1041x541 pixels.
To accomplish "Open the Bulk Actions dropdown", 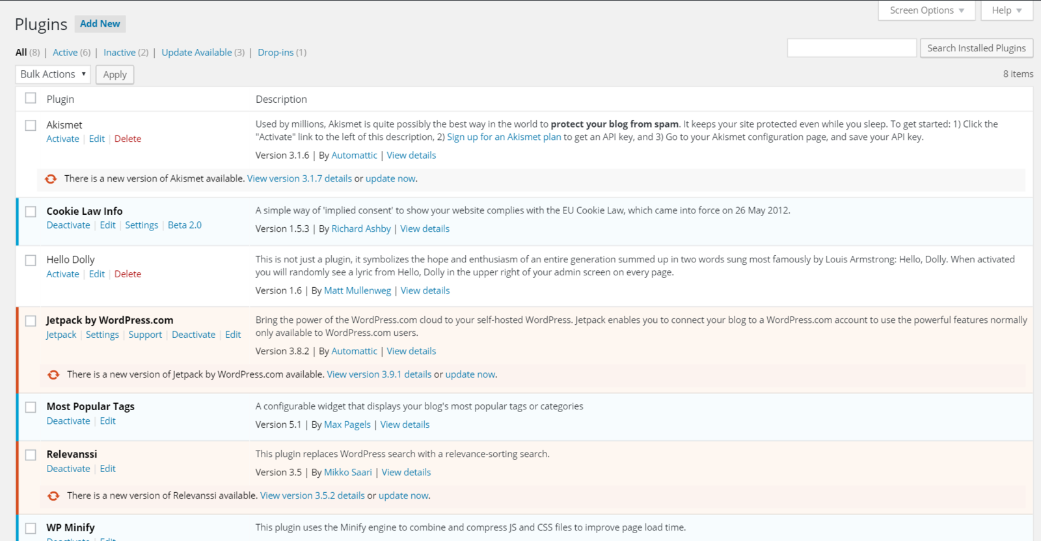I will (53, 74).
